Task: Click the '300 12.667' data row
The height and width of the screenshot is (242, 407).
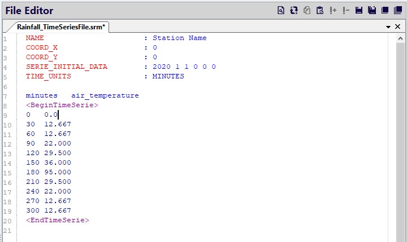Action: (48, 210)
